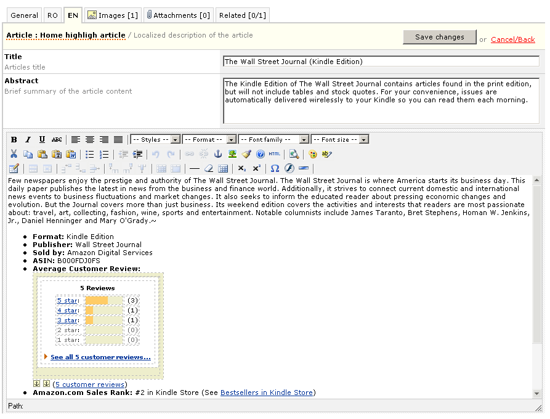Open the Related [0/1] tab
The image size is (550, 419).
coord(243,15)
